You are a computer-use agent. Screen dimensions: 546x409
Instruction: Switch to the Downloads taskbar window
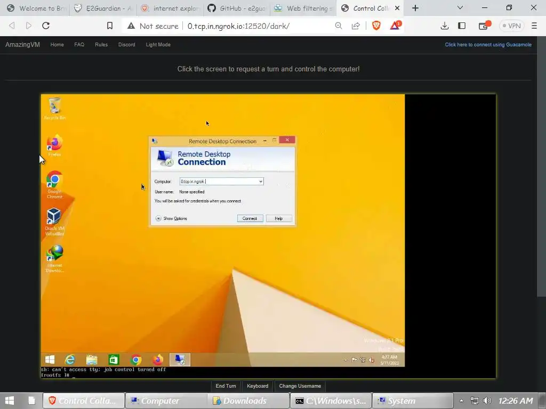(x=248, y=400)
